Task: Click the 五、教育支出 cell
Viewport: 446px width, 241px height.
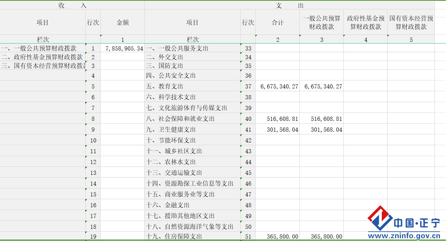Action: tap(192, 86)
